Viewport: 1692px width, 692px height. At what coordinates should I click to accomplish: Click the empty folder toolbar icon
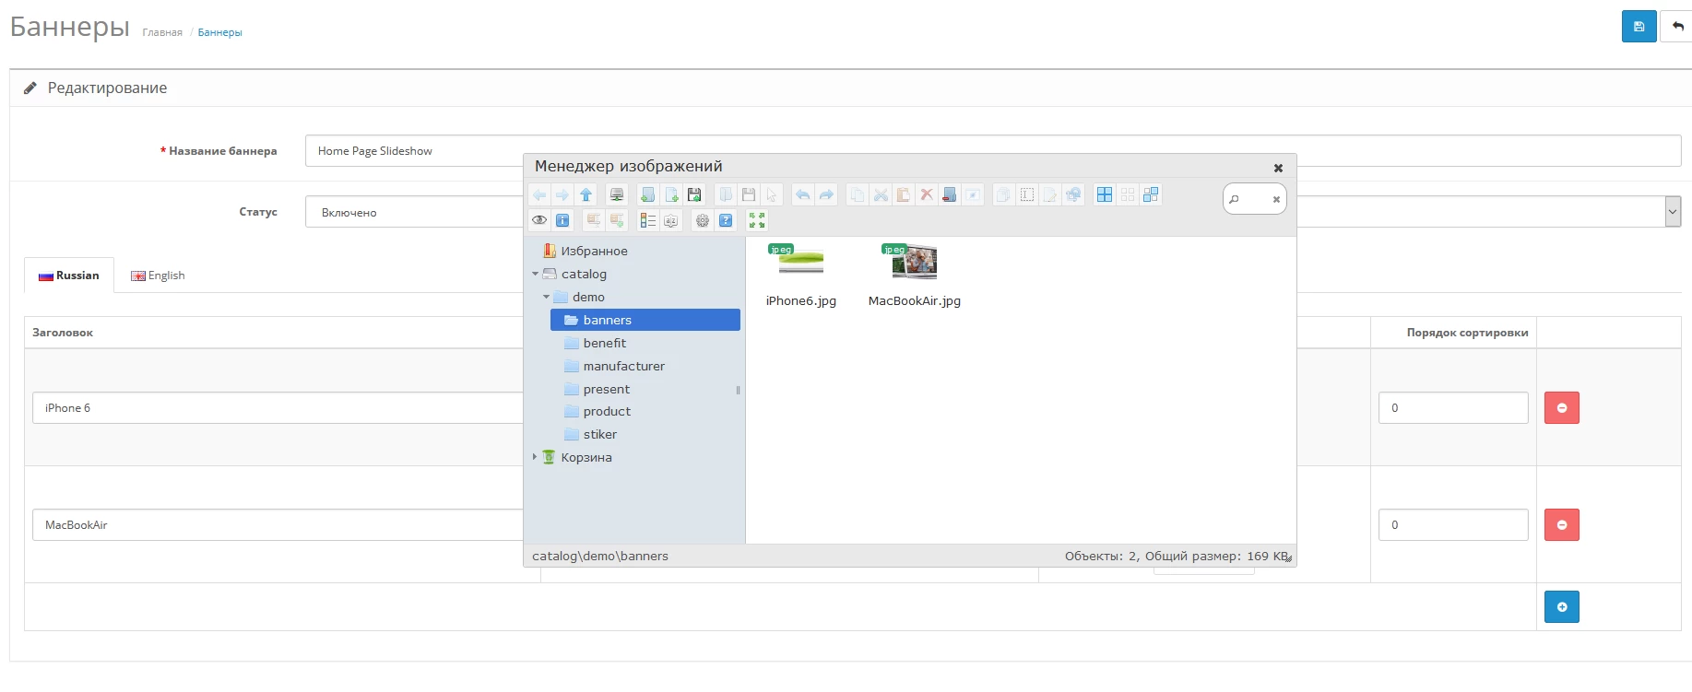[950, 194]
